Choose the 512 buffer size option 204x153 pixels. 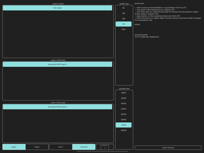pos(123,24)
